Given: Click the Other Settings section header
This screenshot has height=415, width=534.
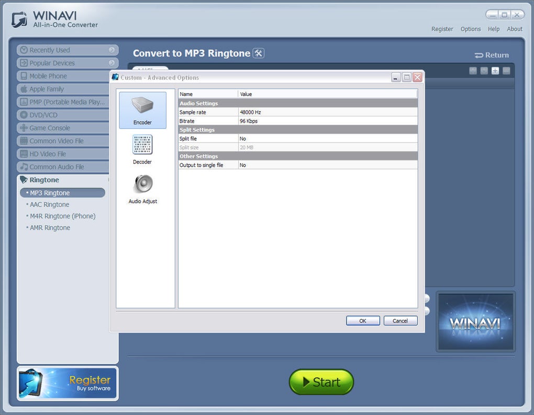Looking at the screenshot, I should [298, 156].
